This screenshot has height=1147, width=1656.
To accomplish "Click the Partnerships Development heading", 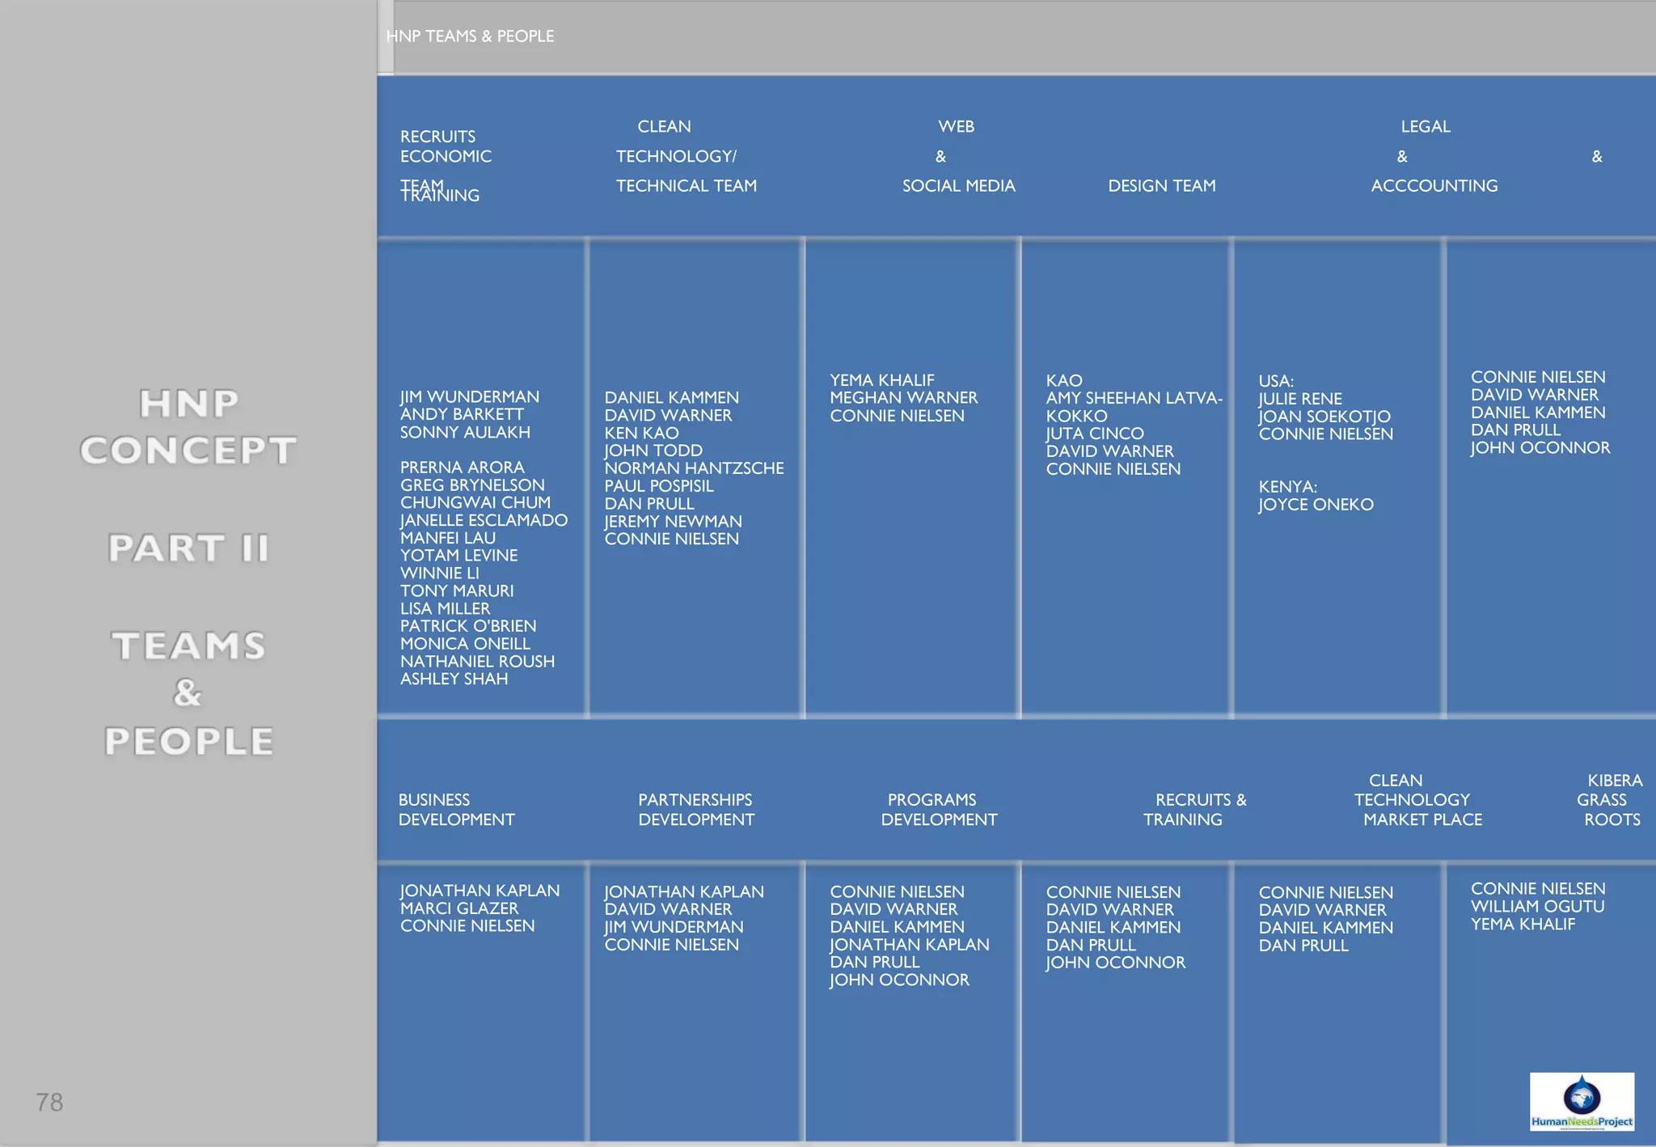I will tap(695, 810).
